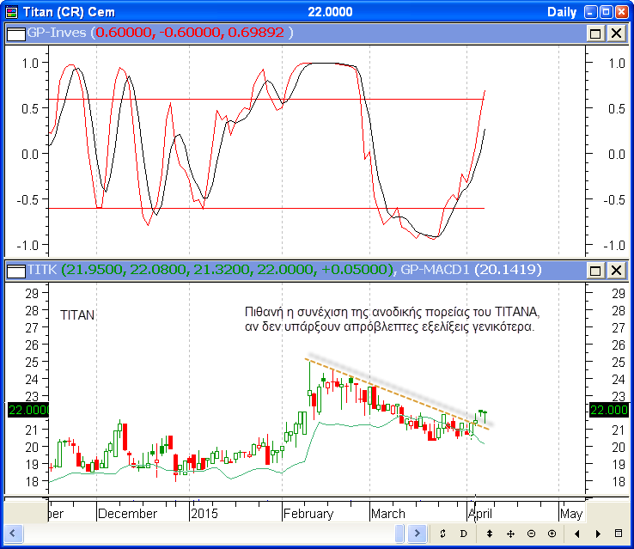The width and height of the screenshot is (634, 549).
Task: Click the February label on date axis
Action: tap(308, 514)
